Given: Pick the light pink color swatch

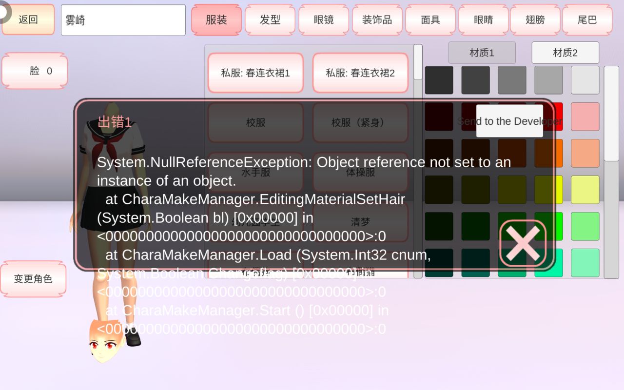Looking at the screenshot, I should click(x=585, y=117).
